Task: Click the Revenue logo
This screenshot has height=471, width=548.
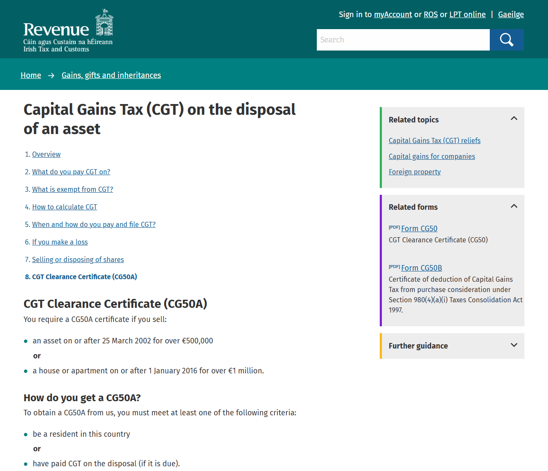Action: 68,31
